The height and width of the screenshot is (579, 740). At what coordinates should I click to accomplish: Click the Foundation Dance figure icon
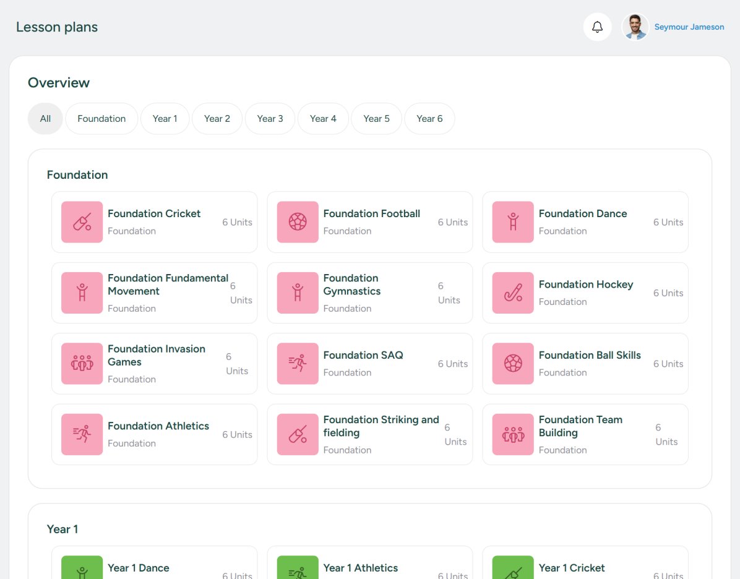point(513,222)
